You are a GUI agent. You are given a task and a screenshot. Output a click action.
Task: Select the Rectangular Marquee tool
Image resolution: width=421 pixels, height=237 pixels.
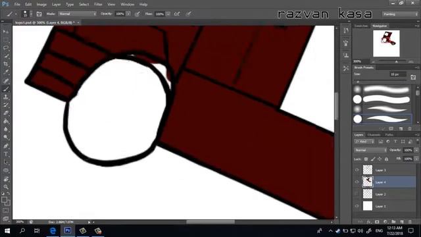(6, 39)
